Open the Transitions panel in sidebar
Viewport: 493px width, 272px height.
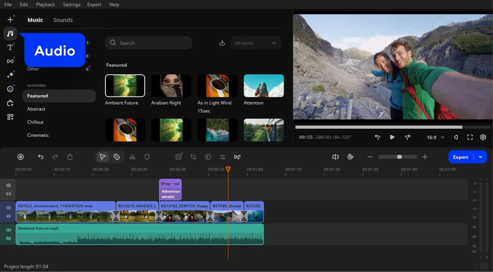(x=10, y=61)
